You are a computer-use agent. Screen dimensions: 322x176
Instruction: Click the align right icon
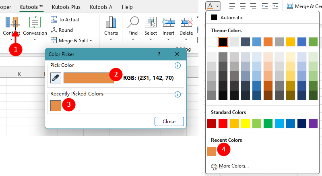(253, 6)
